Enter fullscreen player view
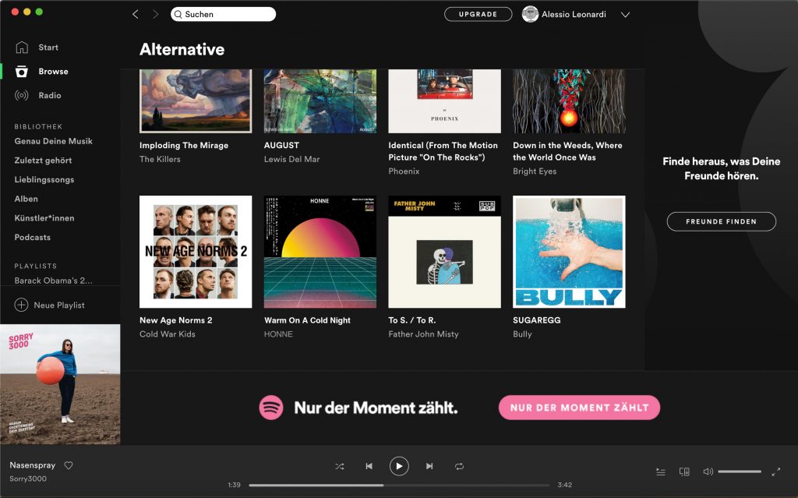This screenshot has width=798, height=498. pyautogui.click(x=775, y=472)
